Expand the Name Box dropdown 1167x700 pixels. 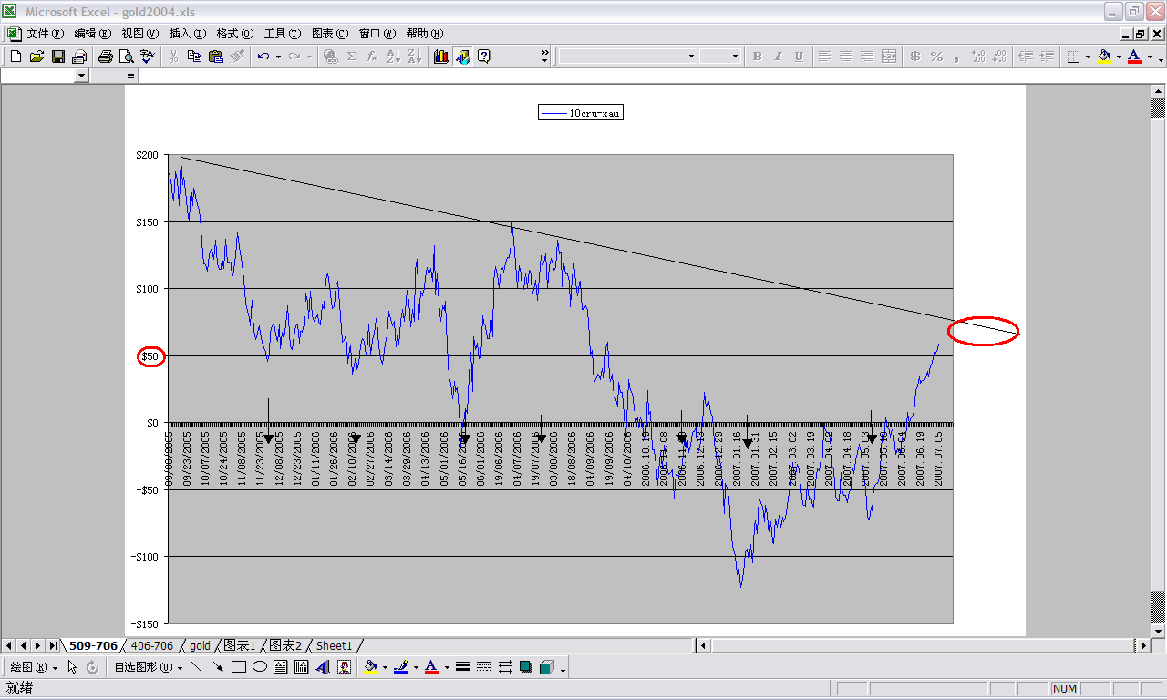[82, 76]
